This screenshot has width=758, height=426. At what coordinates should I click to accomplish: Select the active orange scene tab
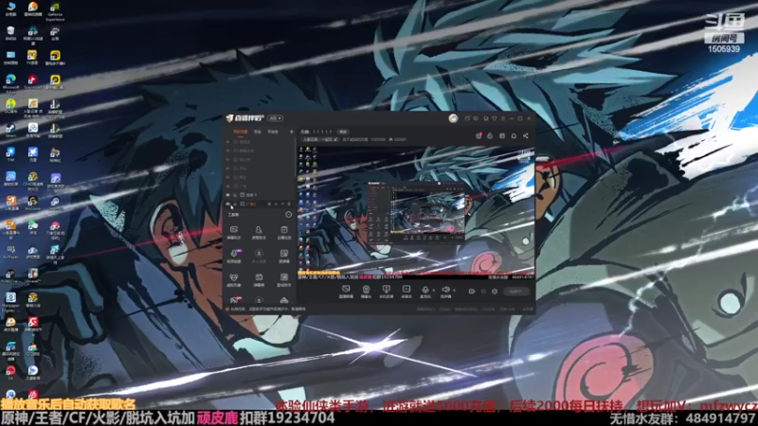(x=241, y=132)
